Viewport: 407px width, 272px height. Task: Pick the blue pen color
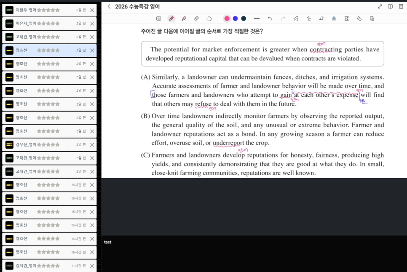coord(235,19)
